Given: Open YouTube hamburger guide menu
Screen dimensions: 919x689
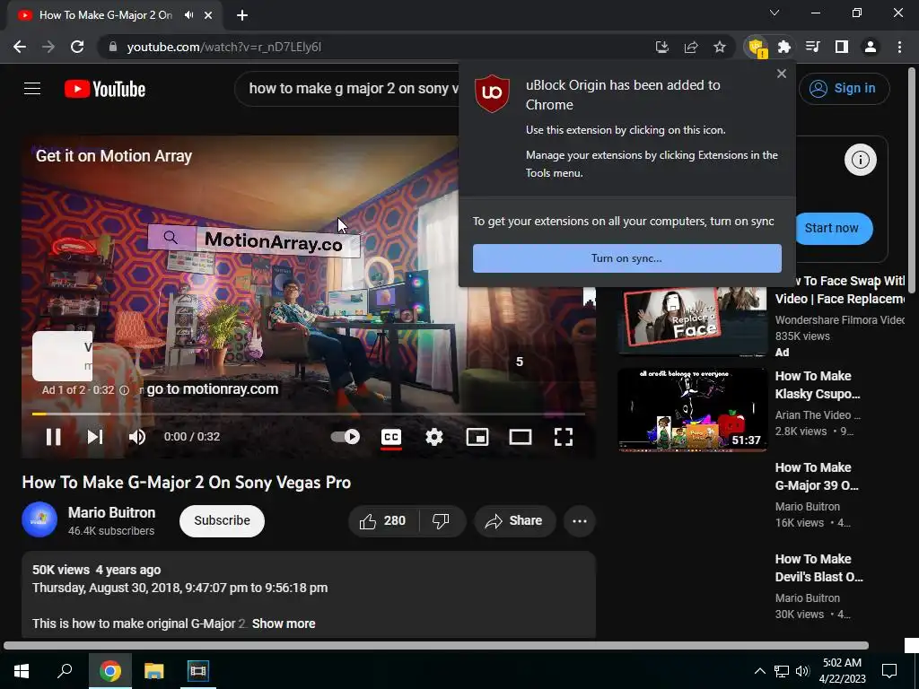Looking at the screenshot, I should [32, 89].
